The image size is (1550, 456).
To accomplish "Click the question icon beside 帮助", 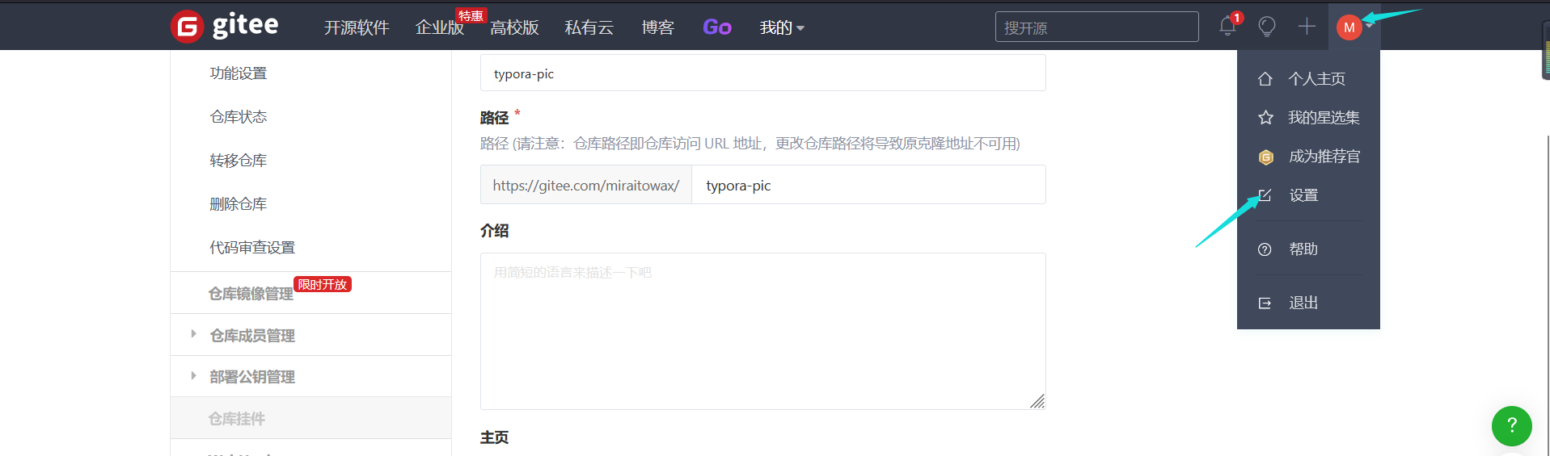I will [1265, 249].
